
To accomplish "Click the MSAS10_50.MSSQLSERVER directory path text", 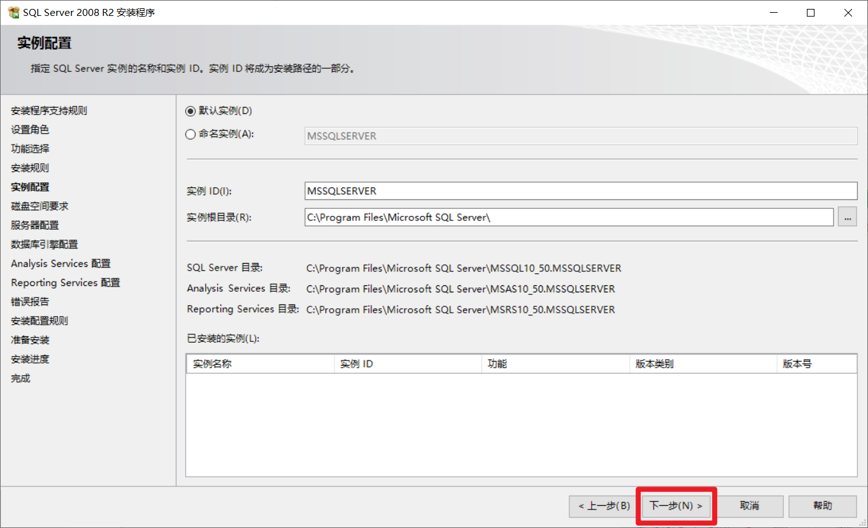I will coord(460,289).
